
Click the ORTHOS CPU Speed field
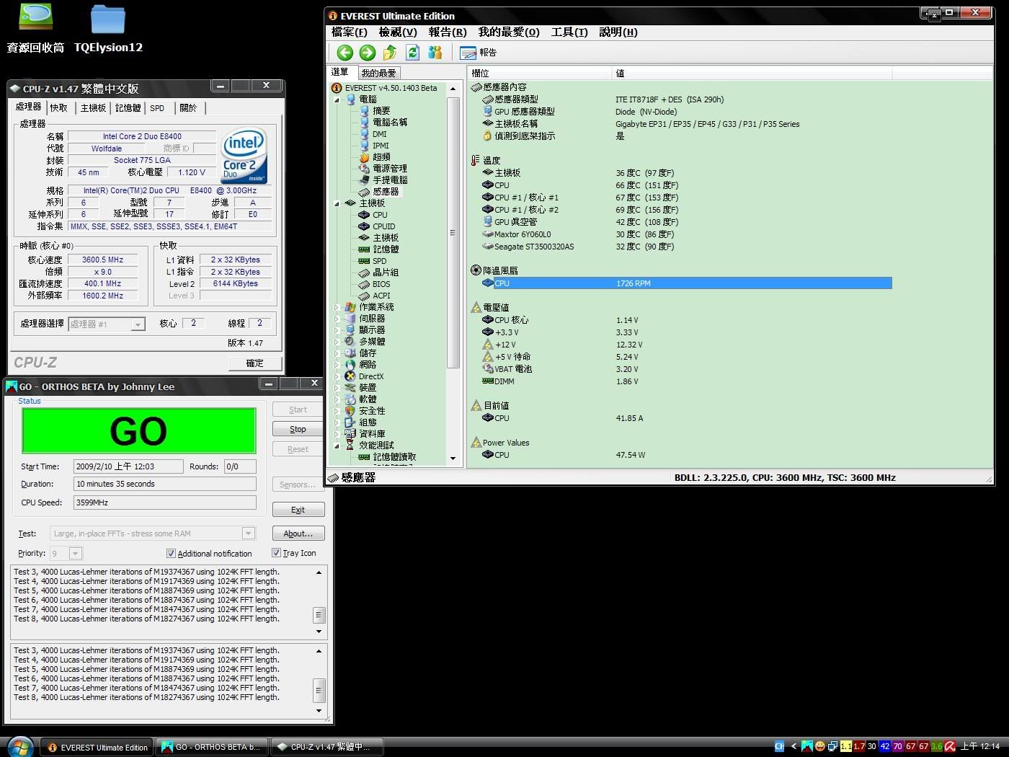coord(164,503)
